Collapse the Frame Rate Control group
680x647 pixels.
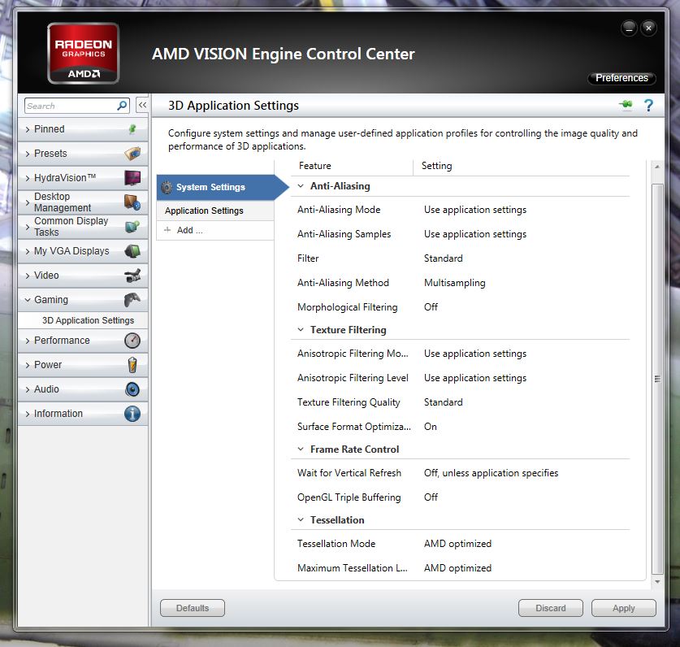(x=301, y=449)
